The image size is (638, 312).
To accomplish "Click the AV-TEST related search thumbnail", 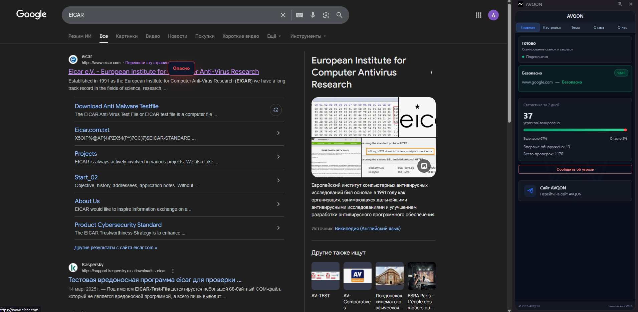I will pos(325,276).
